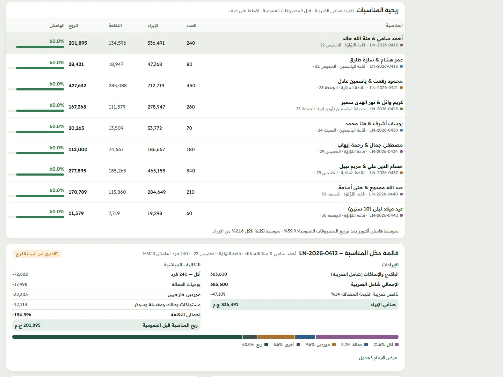Click the ربح المناسبة قبل العمومية total line
503x377 pixels.
106,325
